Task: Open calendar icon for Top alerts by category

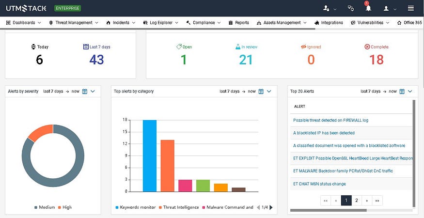Action: pyautogui.click(x=261, y=92)
